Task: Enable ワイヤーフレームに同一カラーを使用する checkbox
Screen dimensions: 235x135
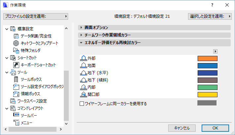Action: click(82, 104)
